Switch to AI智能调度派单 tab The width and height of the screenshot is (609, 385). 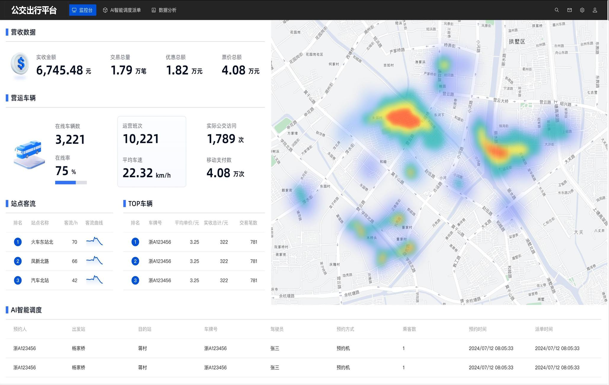122,10
